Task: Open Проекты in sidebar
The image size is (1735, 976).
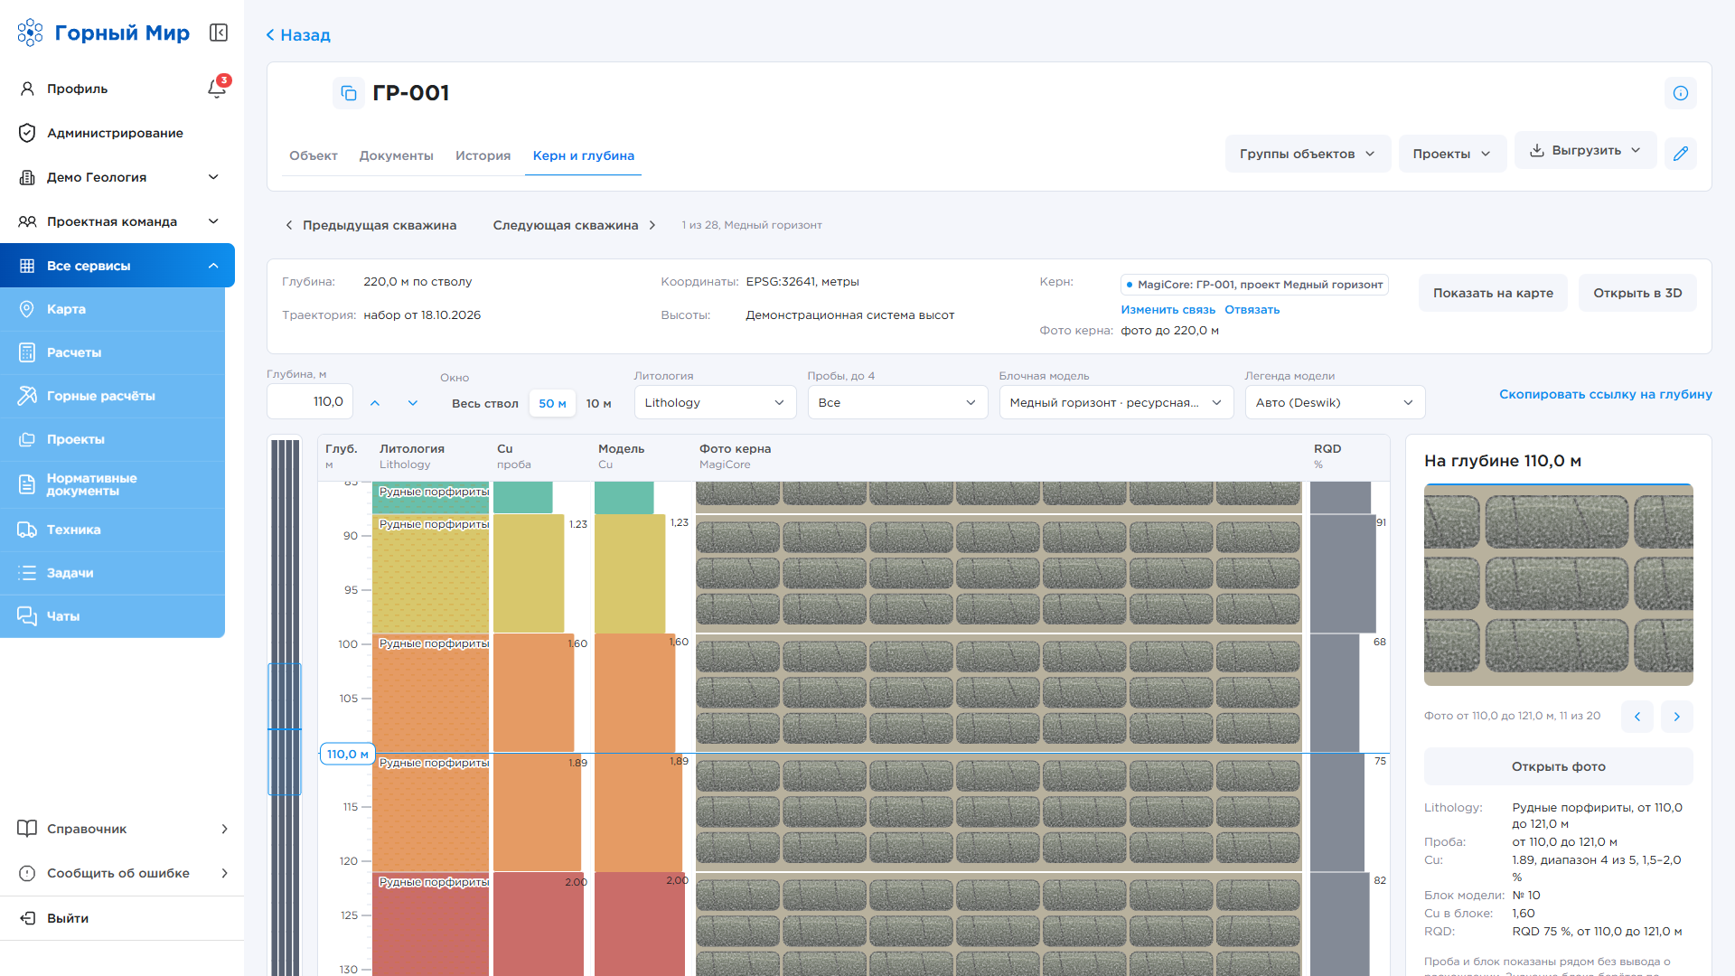Action: (x=112, y=439)
